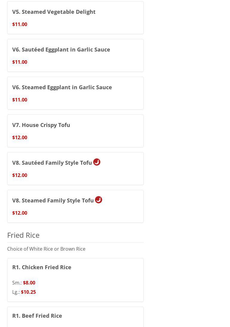Click small size $8.00 price of Chicken Fried Rice
230x327 pixels.
coord(29,283)
